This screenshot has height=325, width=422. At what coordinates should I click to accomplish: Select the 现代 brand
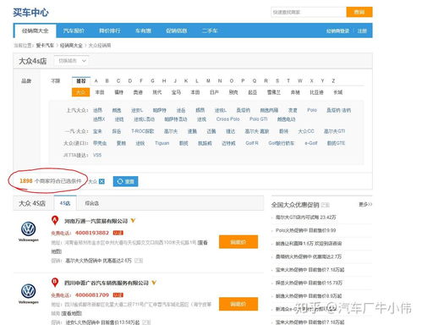click(157, 92)
